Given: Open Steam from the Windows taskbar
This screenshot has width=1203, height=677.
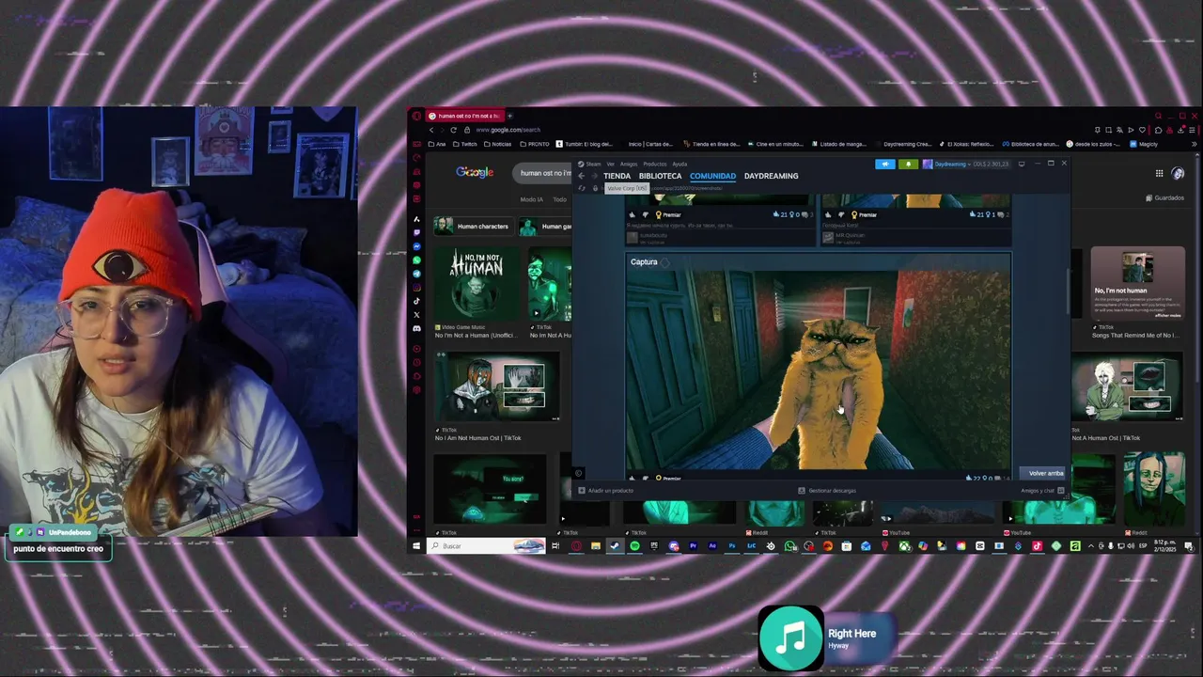Looking at the screenshot, I should click(x=615, y=546).
